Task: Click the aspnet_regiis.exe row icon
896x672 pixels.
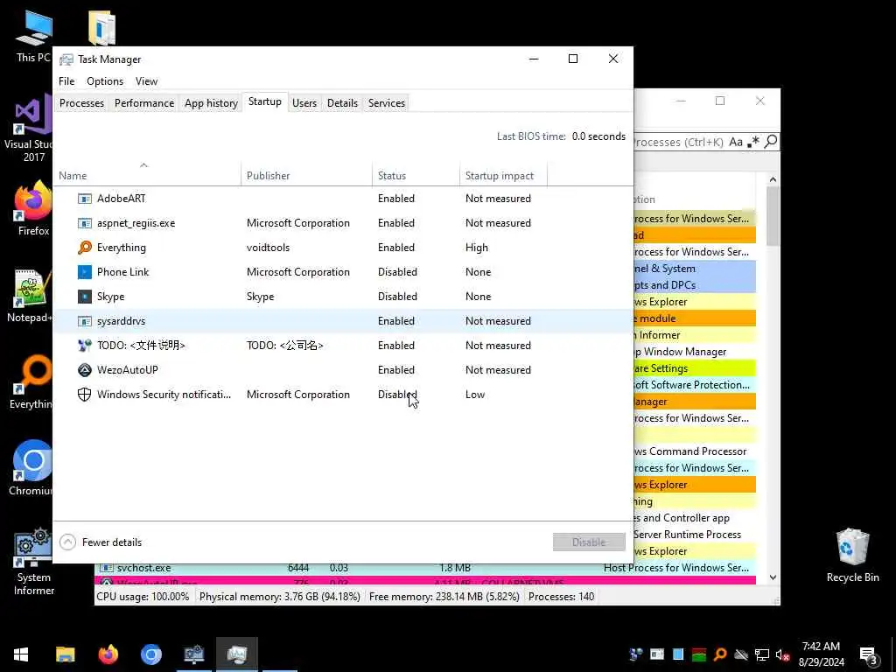Action: 85,223
